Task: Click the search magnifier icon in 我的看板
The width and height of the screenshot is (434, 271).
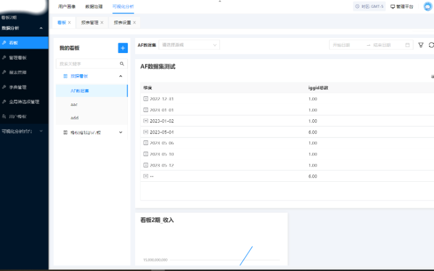Action: click(122, 63)
